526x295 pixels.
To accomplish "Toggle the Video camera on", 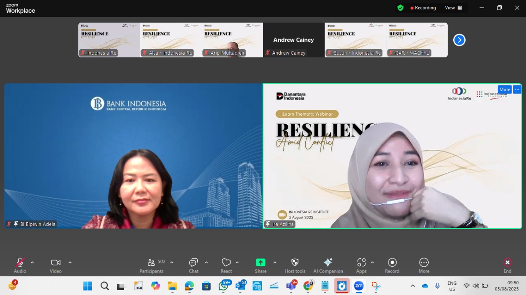I will [x=55, y=266].
